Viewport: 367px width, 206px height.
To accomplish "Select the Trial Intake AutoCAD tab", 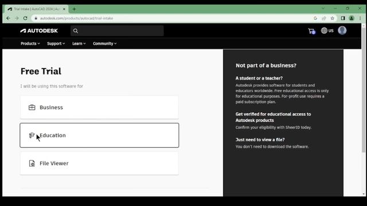I will tap(36, 9).
